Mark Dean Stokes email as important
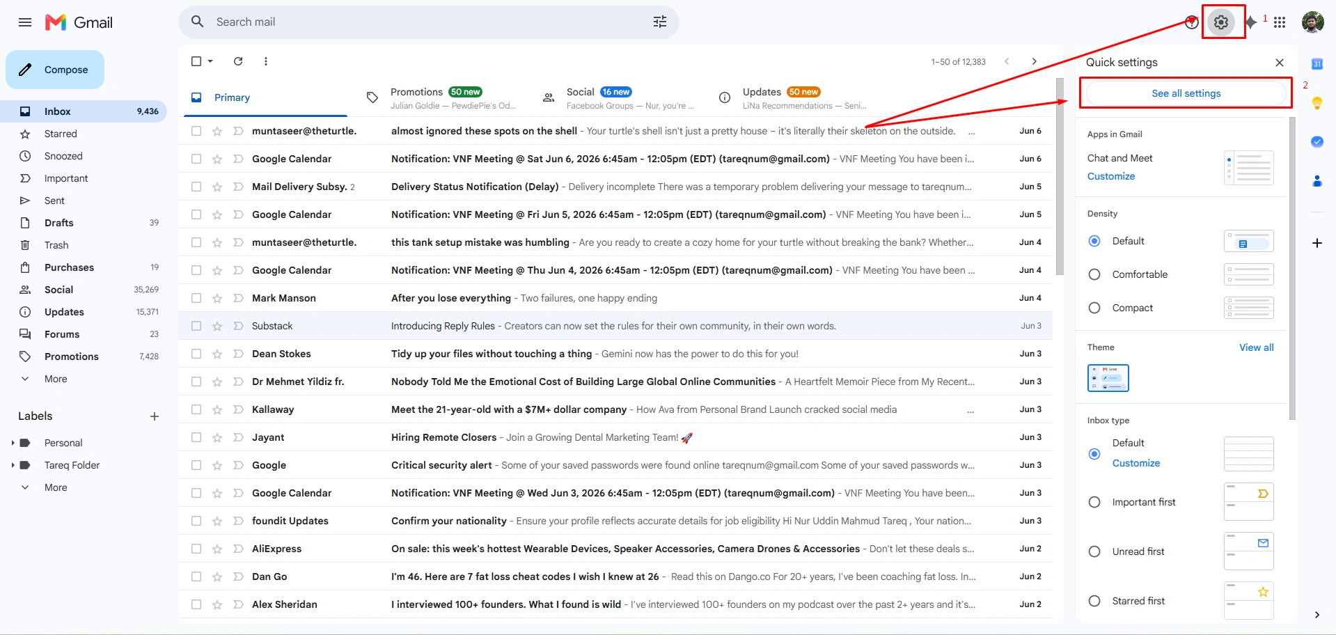This screenshot has height=635, width=1336. tap(238, 354)
